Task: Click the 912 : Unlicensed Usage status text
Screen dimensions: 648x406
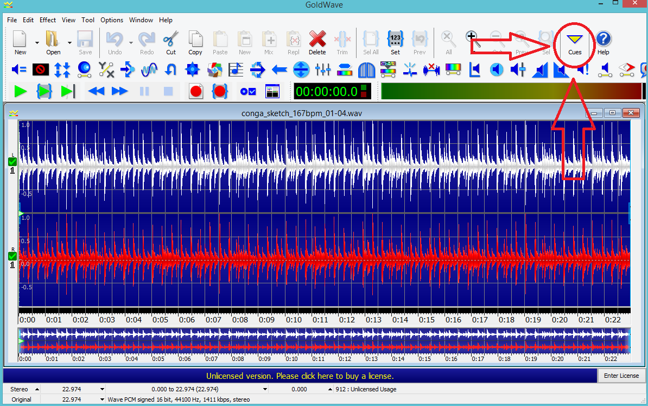Action: click(x=366, y=389)
